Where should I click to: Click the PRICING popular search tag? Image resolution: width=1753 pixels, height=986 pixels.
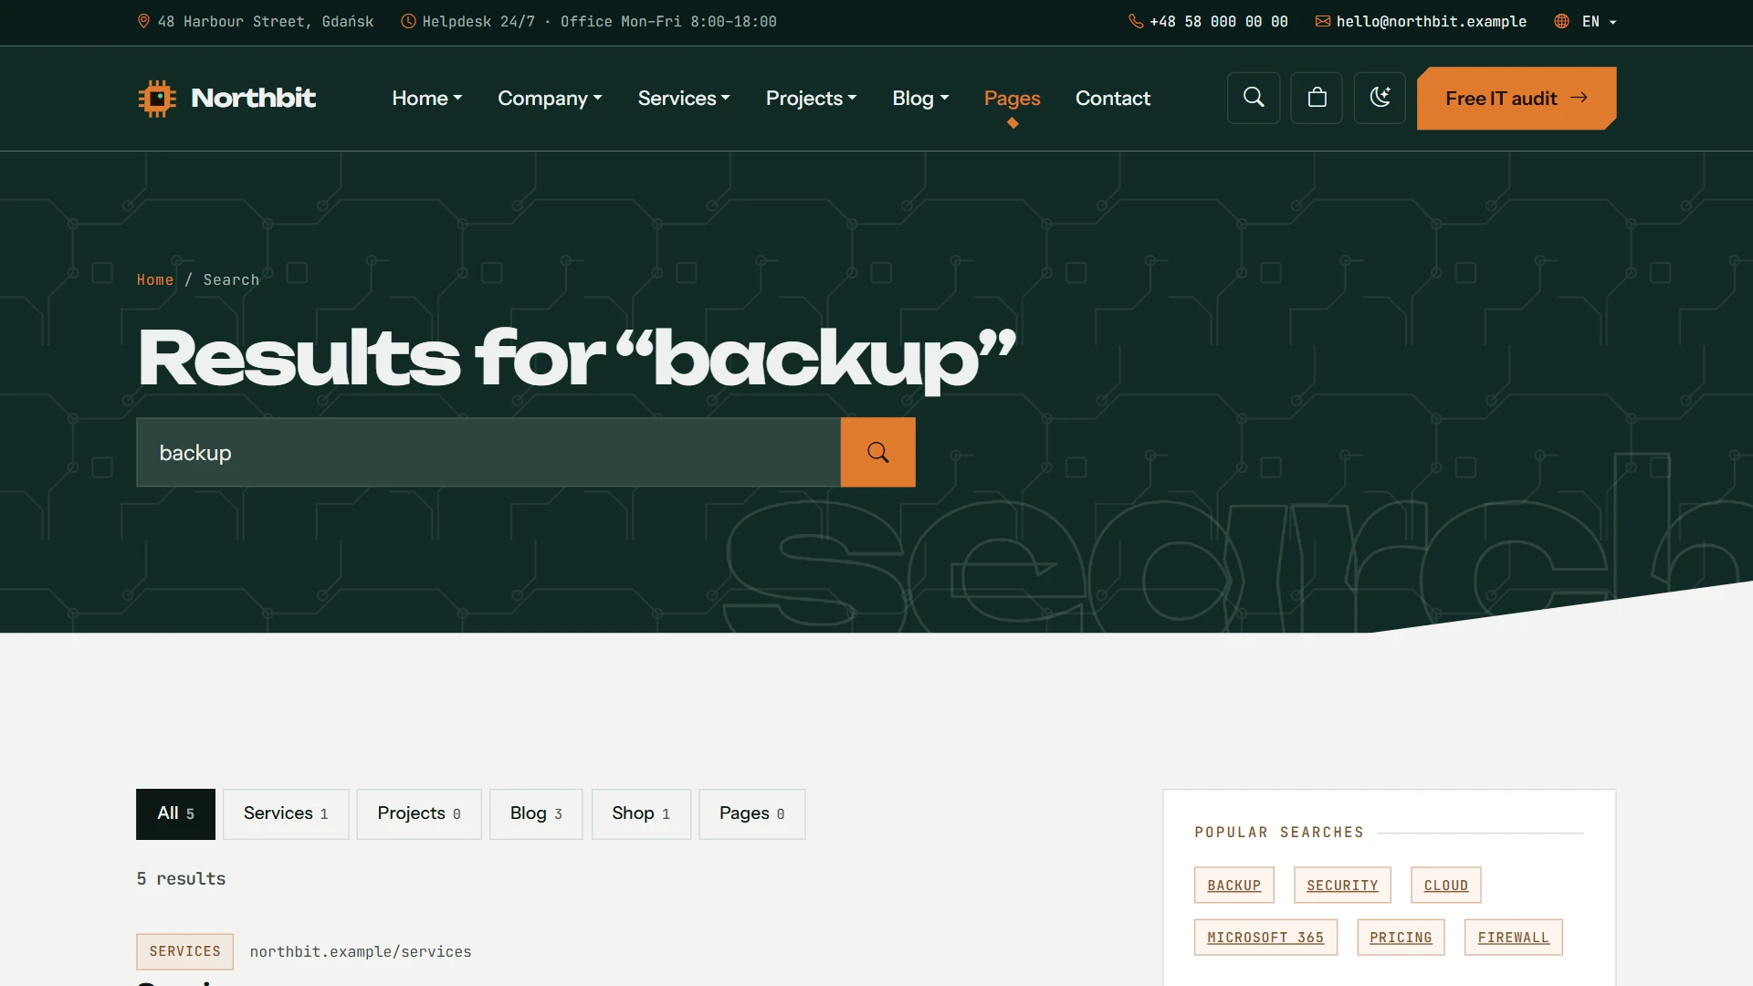click(1401, 938)
